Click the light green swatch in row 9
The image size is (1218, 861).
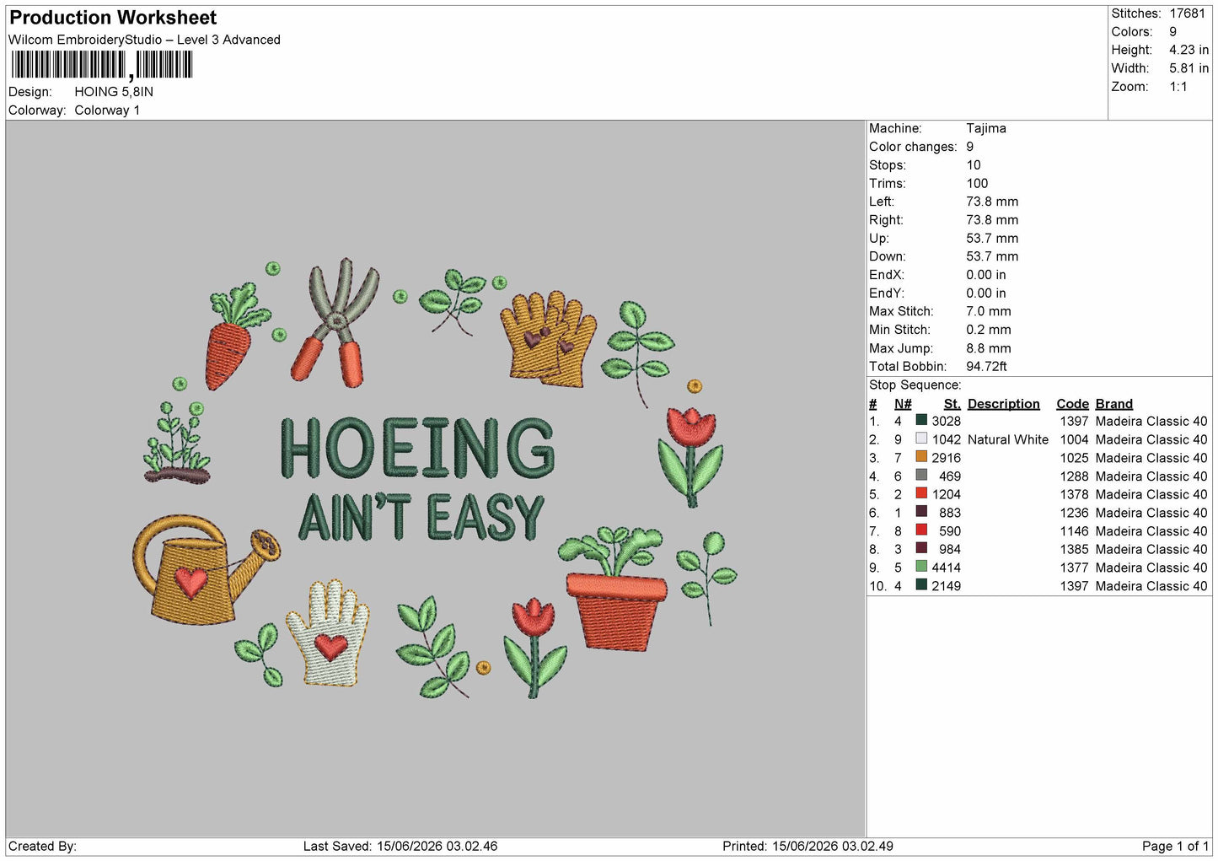(x=921, y=567)
